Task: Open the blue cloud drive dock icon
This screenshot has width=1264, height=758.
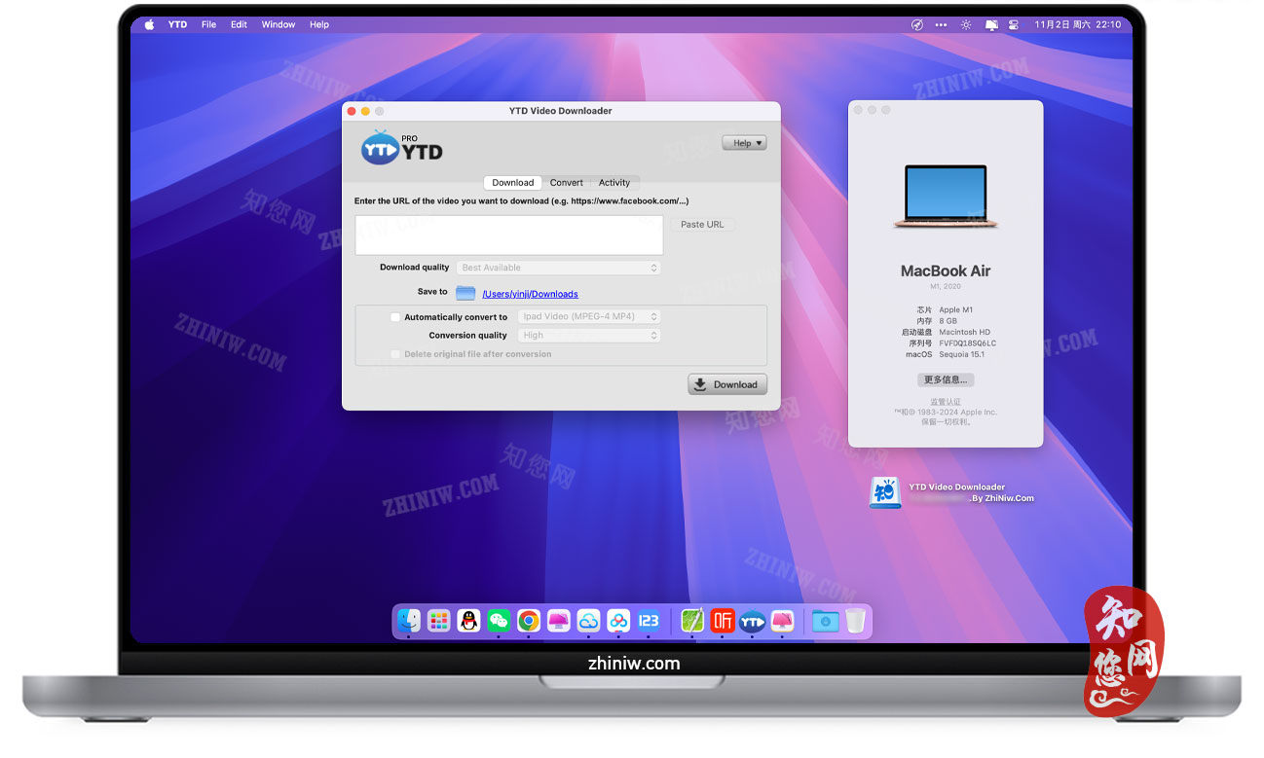Action: (588, 621)
